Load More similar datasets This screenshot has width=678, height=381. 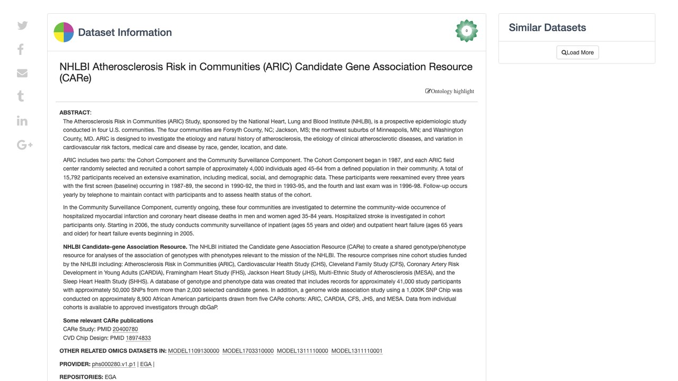click(577, 52)
